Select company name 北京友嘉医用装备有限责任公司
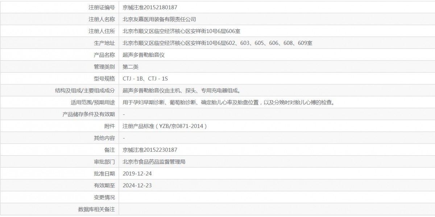The image size is (435, 217). (159, 19)
